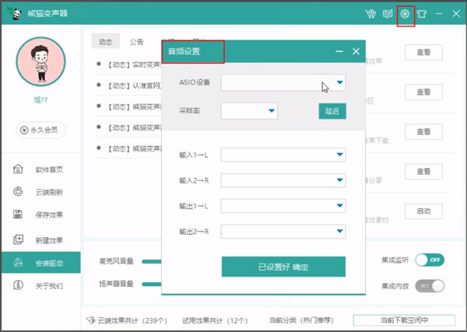Viewport: 467px width, 332px height.
Task: Switch to the 公告 tab
Action: [136, 42]
